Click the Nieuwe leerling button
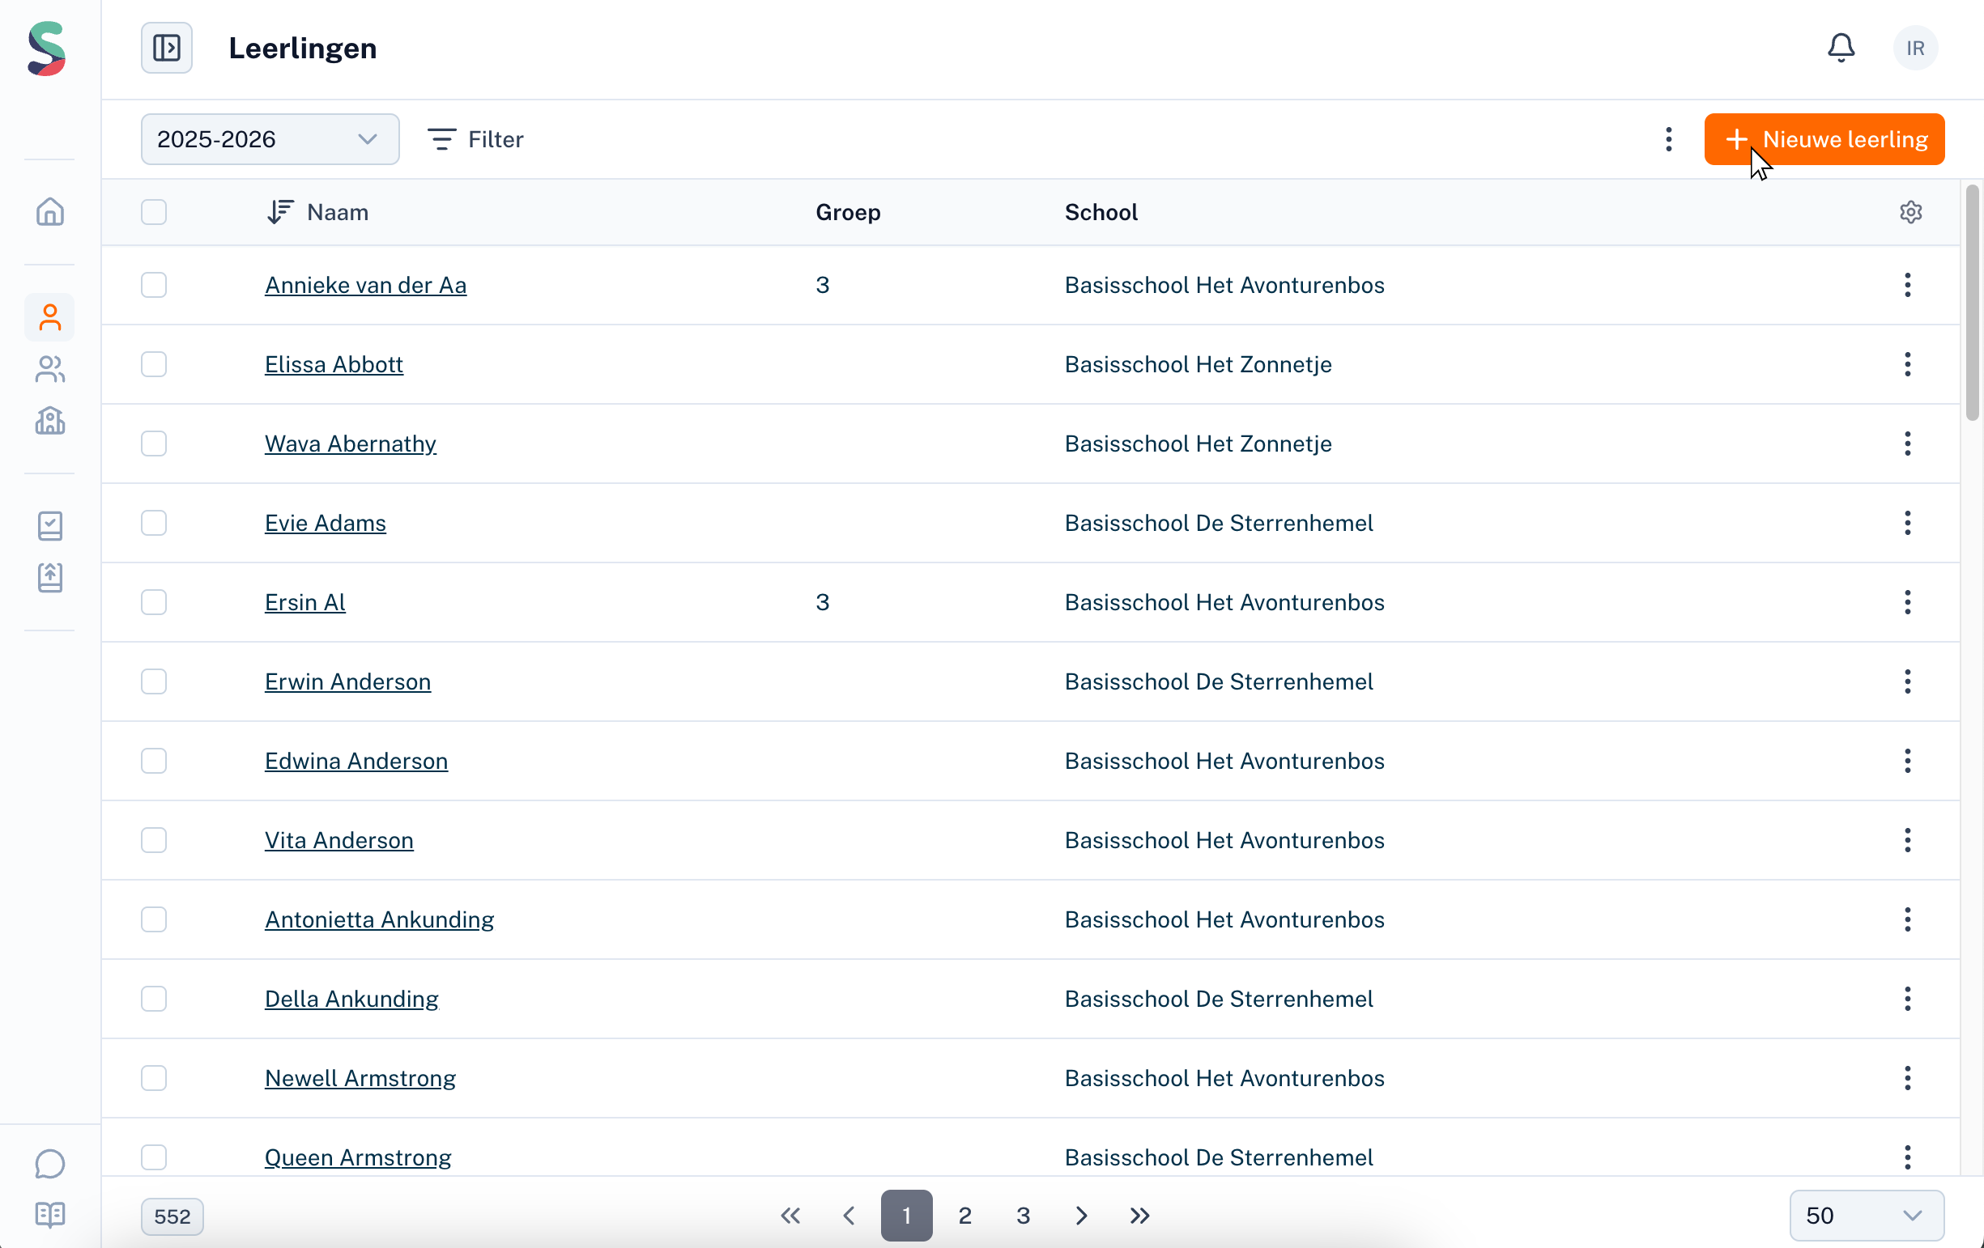The height and width of the screenshot is (1248, 1984). point(1824,139)
